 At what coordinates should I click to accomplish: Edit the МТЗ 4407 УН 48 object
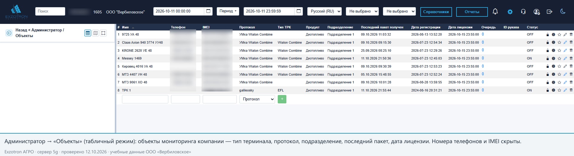pyautogui.click(x=565, y=74)
